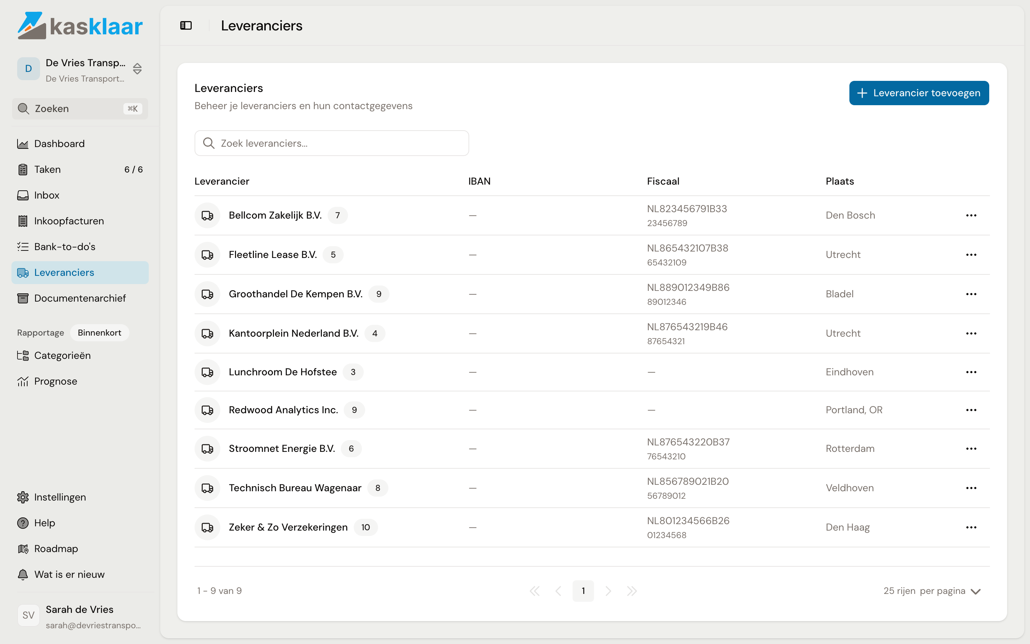
Task: Click the kasklaar logo
Action: (80, 25)
